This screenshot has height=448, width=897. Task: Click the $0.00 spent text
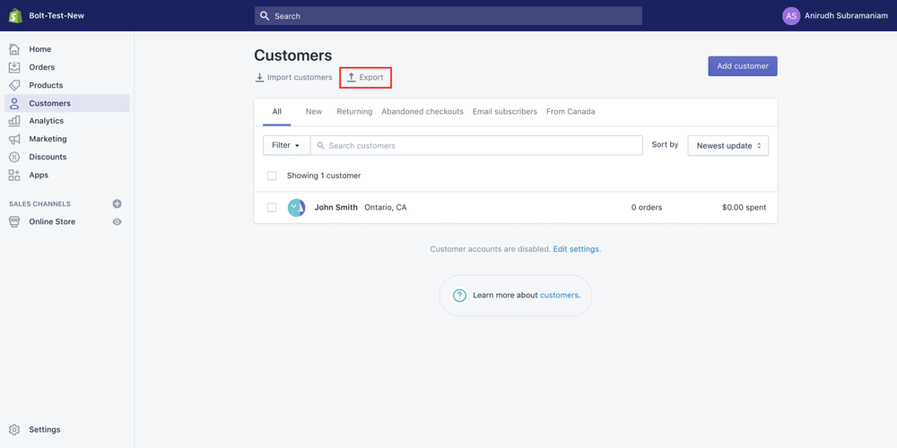[x=744, y=208]
